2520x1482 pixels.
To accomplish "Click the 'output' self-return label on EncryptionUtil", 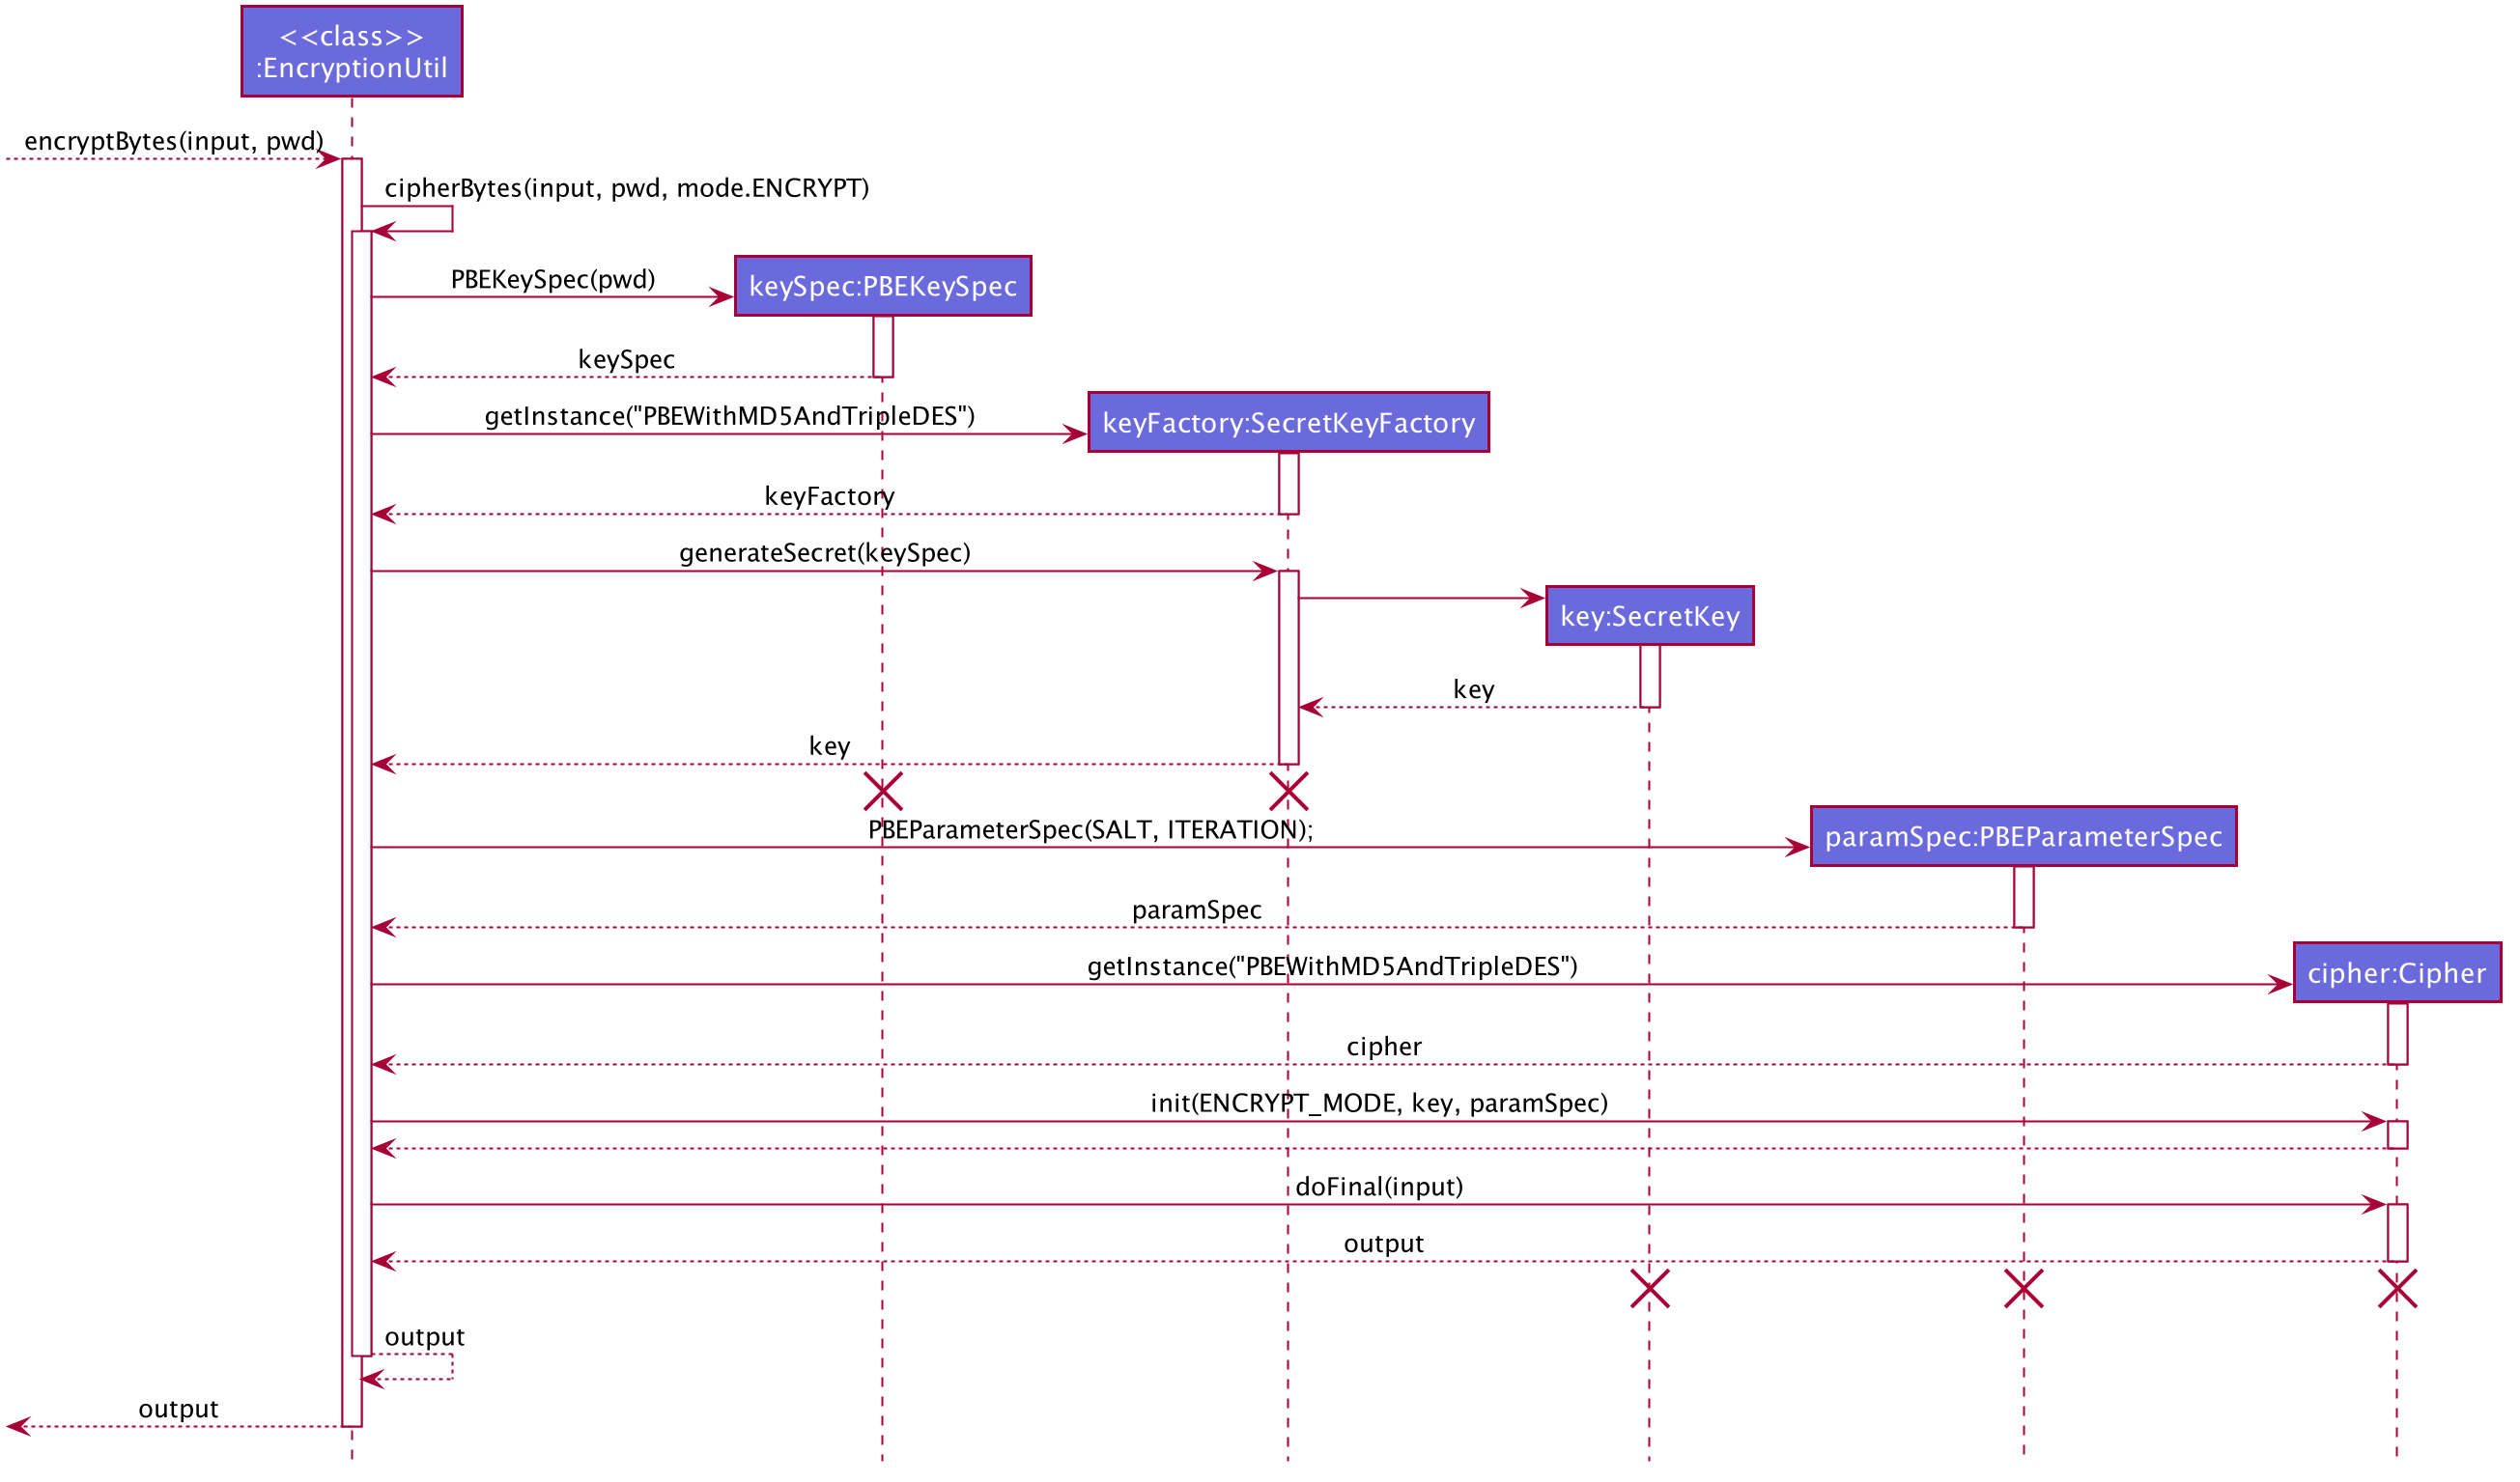I will 426,1340.
